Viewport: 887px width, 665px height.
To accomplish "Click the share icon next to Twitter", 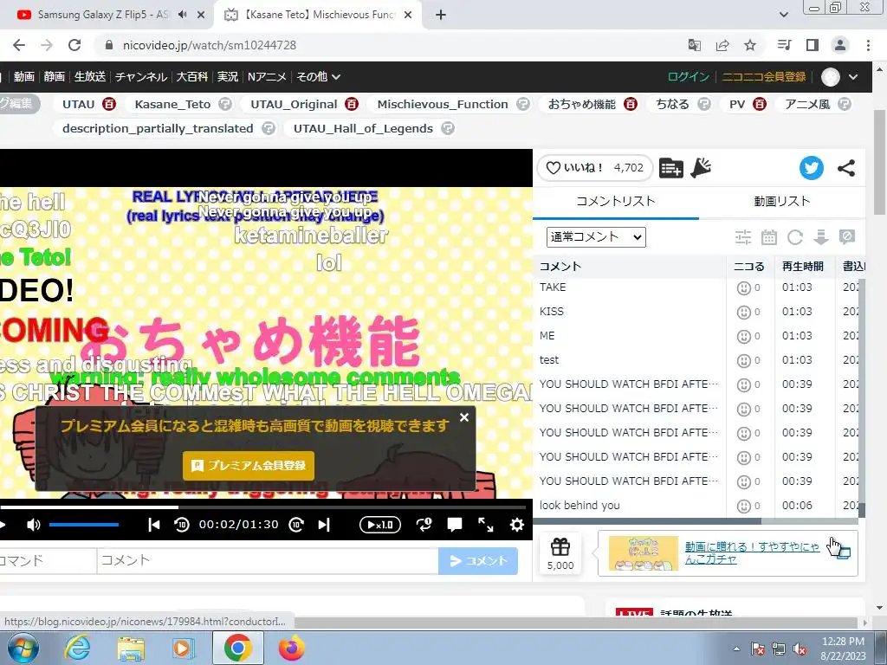I will [846, 168].
